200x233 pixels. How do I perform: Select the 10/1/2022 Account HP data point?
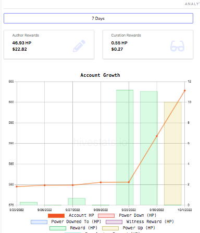pos(185,90)
